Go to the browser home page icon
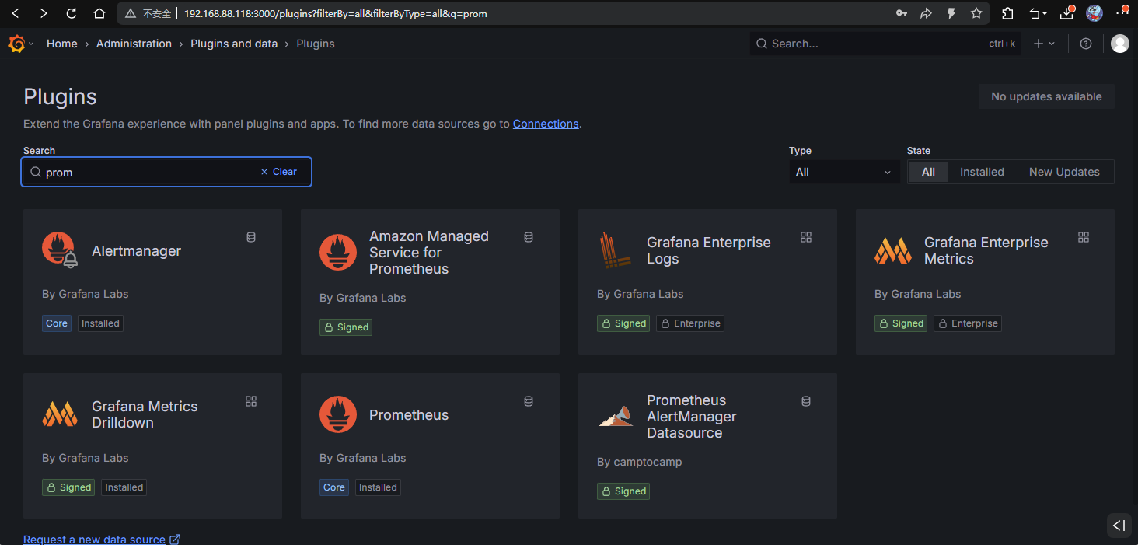 point(99,13)
